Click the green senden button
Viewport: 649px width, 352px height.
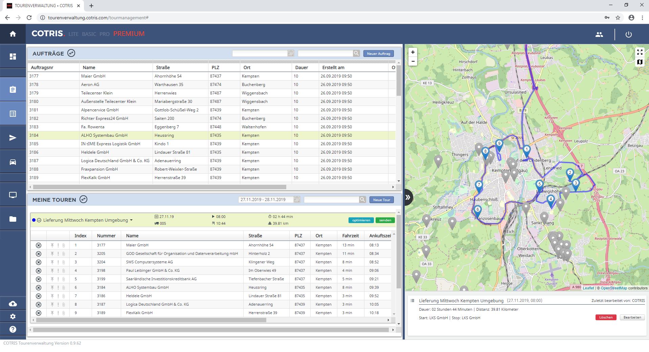pyautogui.click(x=385, y=220)
